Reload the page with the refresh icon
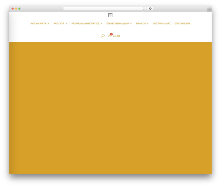Viewport: 221px width, 187px height. pos(144,9)
